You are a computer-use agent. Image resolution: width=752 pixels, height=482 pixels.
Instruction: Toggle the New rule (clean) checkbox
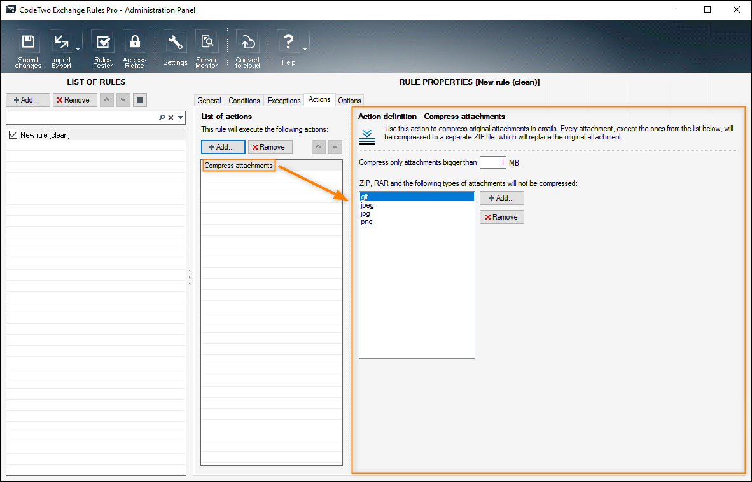click(13, 135)
